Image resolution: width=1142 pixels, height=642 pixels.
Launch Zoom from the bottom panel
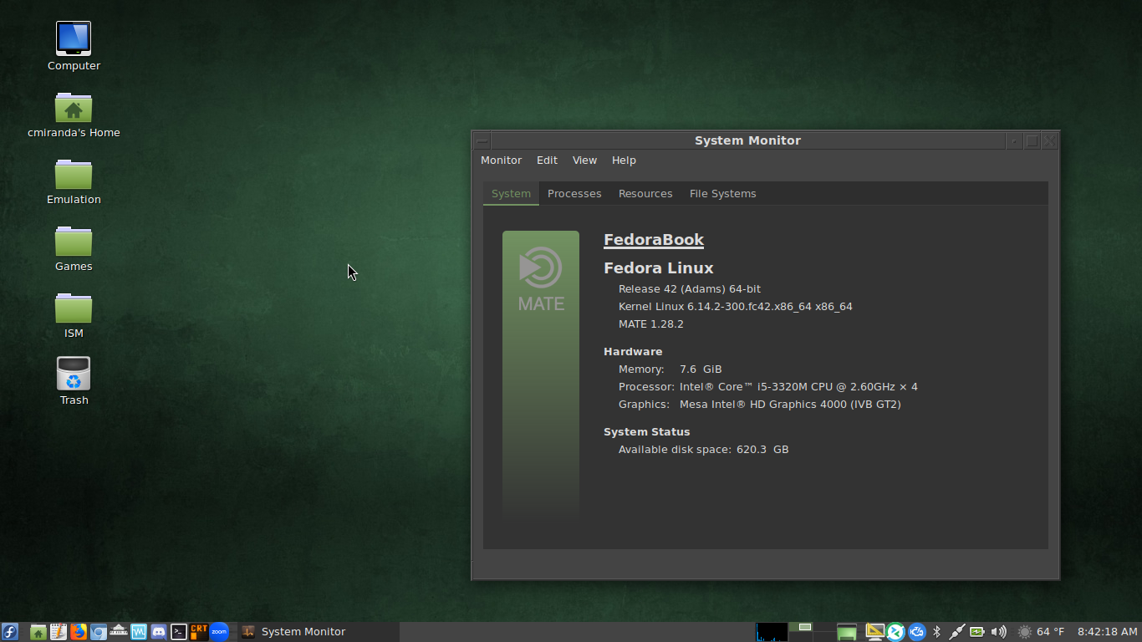pyautogui.click(x=219, y=632)
